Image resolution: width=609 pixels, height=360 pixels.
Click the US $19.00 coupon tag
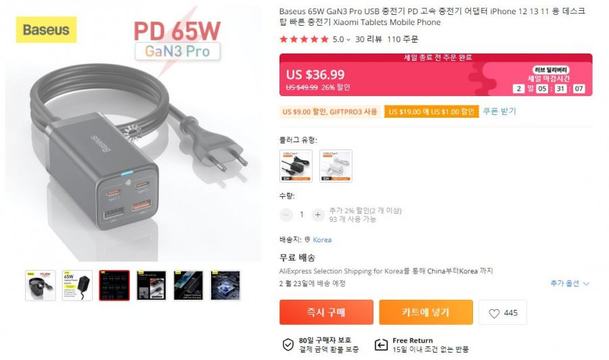(x=432, y=112)
